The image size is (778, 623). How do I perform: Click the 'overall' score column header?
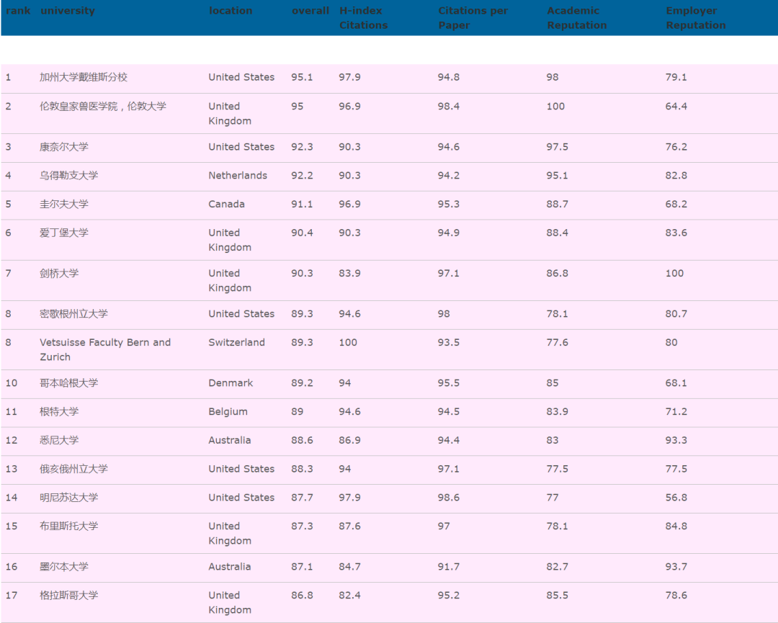tap(310, 11)
